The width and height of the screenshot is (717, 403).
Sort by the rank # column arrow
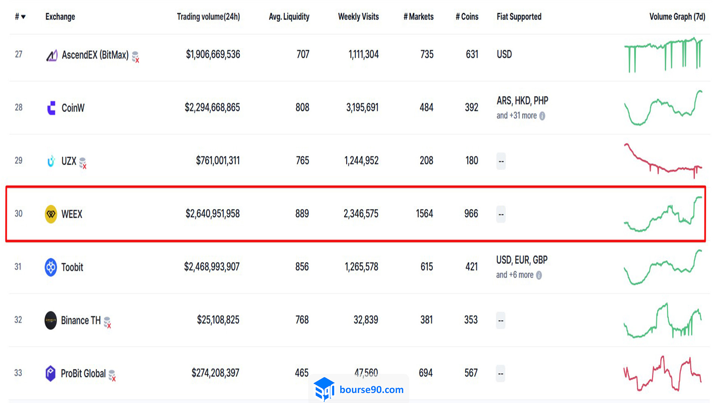(x=24, y=17)
